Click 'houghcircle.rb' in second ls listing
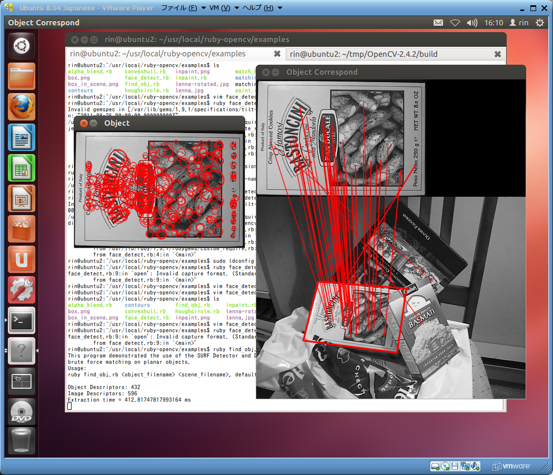The image size is (553, 475). click(197, 311)
